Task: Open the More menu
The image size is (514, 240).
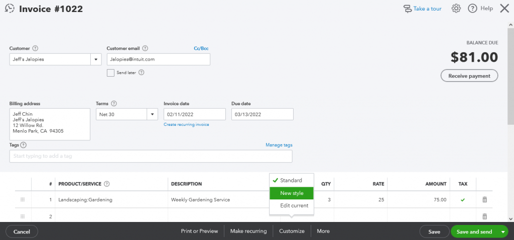Action: coord(323,231)
